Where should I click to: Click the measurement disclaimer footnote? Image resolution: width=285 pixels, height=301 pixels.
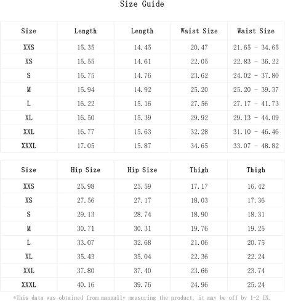(142, 298)
